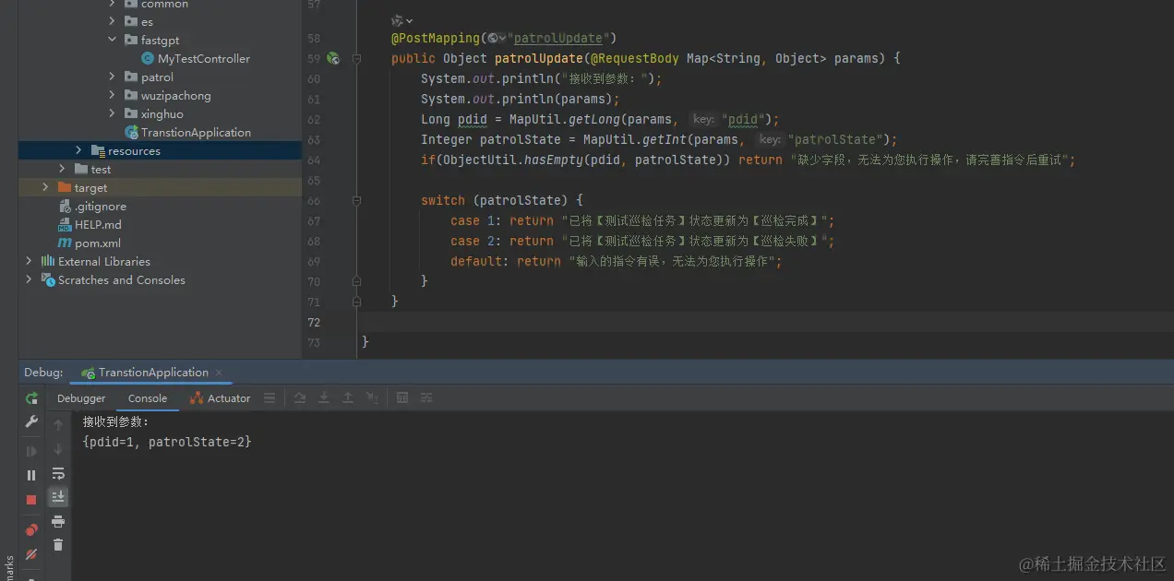
Task: Click the request mapping gutter icon on line 59
Action: 333,58
